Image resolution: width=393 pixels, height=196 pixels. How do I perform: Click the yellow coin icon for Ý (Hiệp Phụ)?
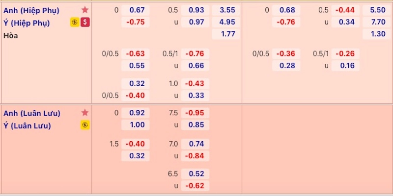[x=75, y=22]
